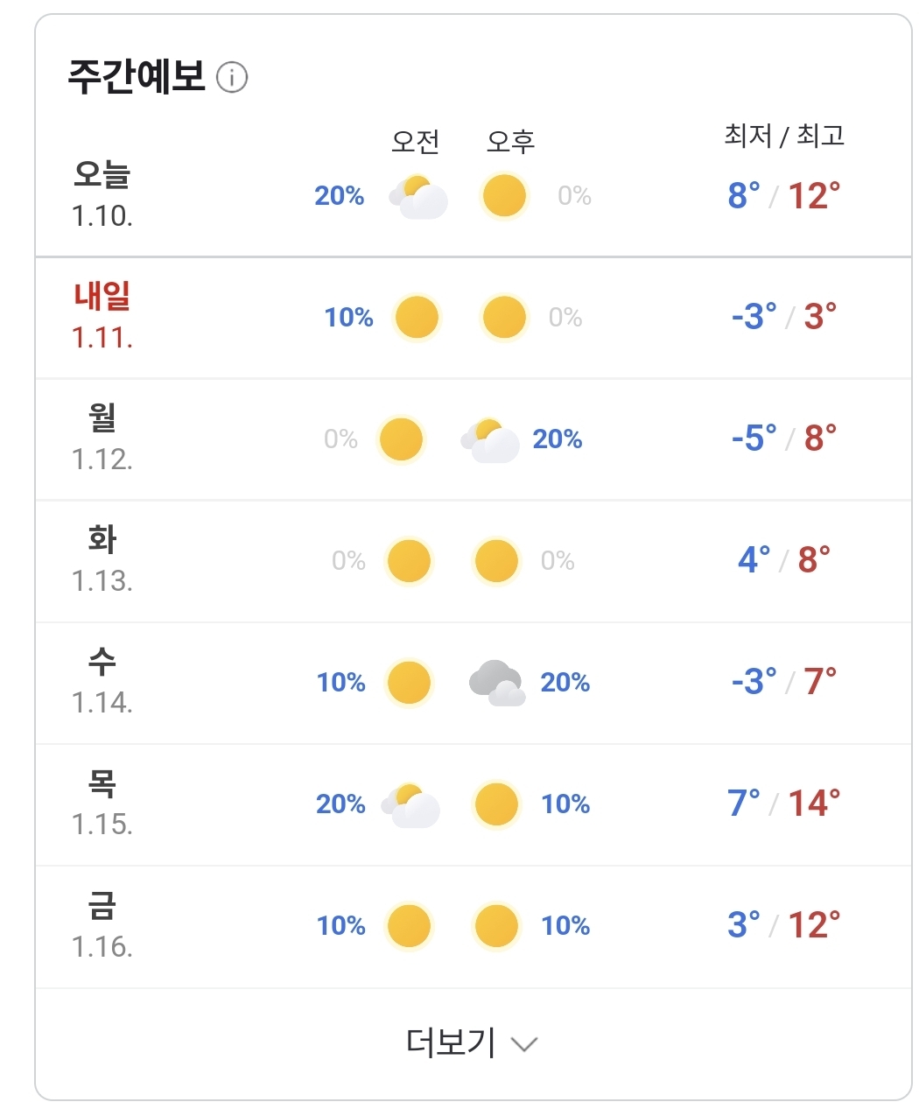Click Monday's -5° / 8° temperature
Image resolution: width=919 pixels, height=1102 pixels.
click(784, 439)
